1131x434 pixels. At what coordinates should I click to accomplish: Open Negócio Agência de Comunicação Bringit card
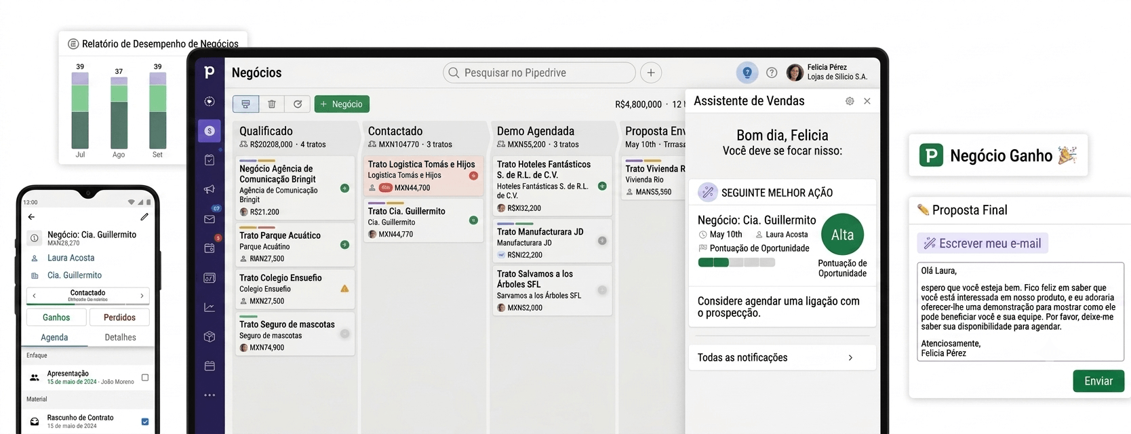[294, 189]
